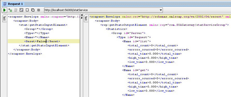This screenshot has height=97, width=231.
Task: Click the stat:getStatsInputElement opening tag
Action: click(x=43, y=25)
